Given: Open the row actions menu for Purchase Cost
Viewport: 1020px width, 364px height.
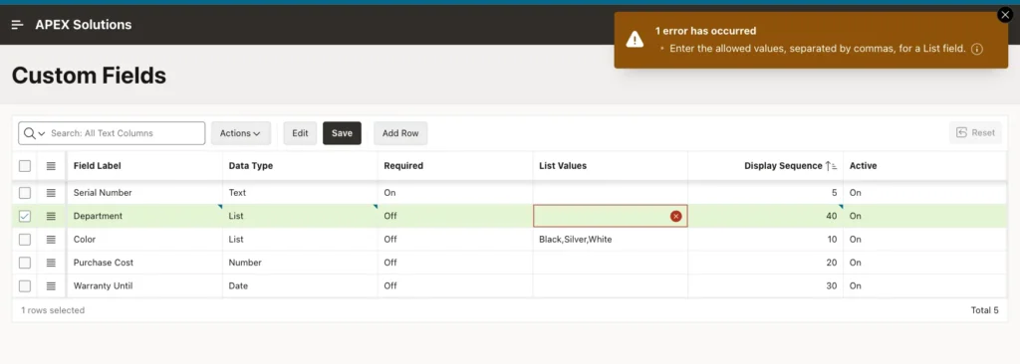Looking at the screenshot, I should [52, 263].
